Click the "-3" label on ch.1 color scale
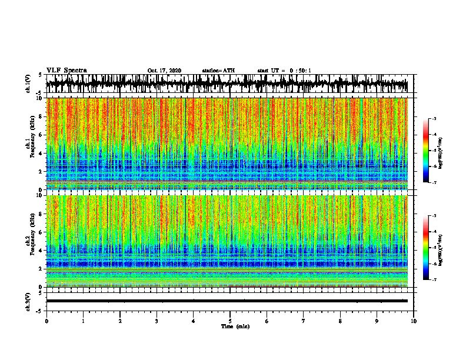 [x=434, y=118]
